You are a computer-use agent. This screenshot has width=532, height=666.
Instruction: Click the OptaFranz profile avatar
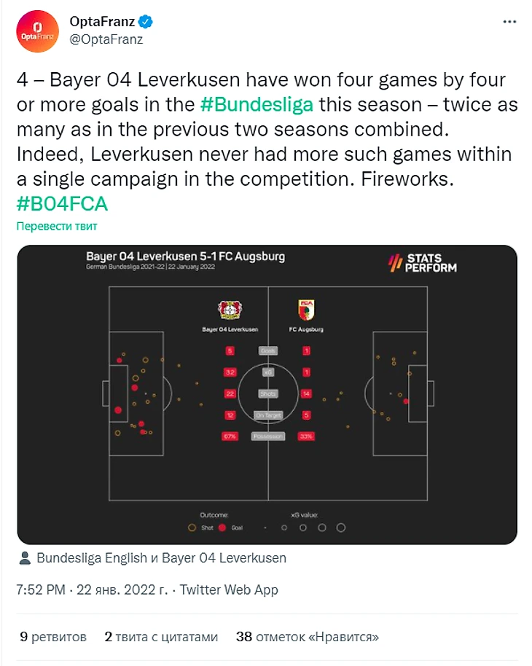(x=37, y=32)
